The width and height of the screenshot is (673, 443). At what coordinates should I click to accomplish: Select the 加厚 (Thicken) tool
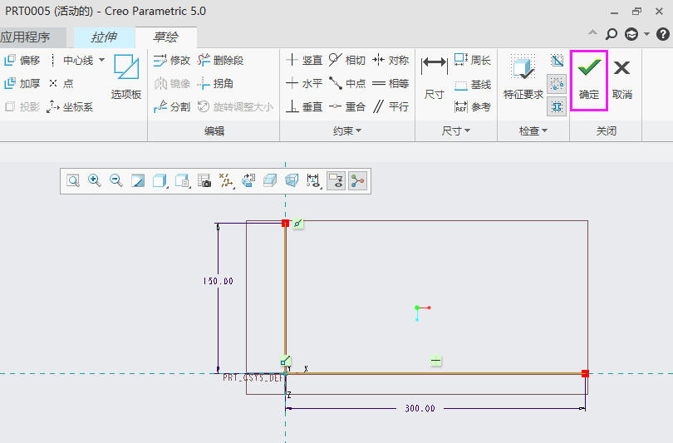pos(22,83)
